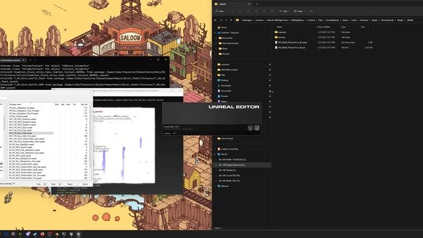Click Character in the address breadcrumb
Image resolution: width=423 pixels, height=238 pixels.
pyautogui.click(x=364, y=20)
